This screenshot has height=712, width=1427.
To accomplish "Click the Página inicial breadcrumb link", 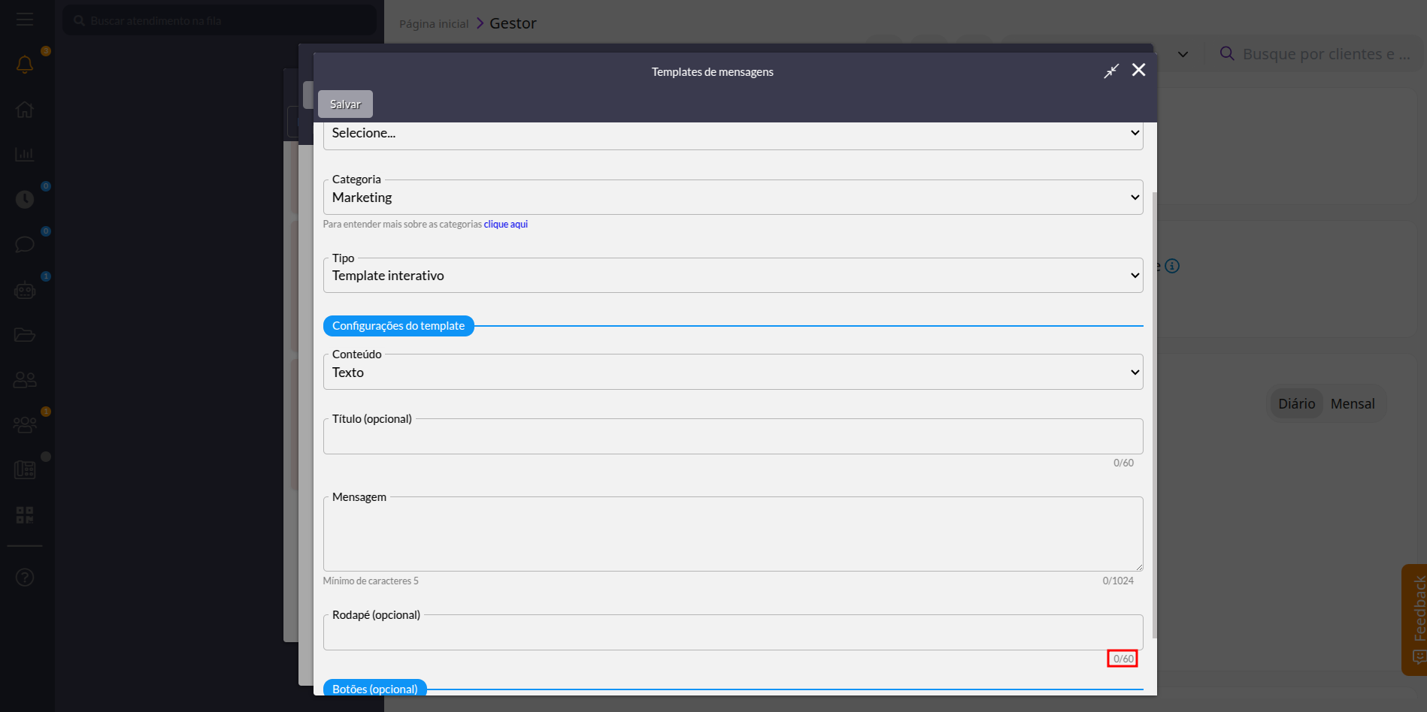I will tap(434, 24).
